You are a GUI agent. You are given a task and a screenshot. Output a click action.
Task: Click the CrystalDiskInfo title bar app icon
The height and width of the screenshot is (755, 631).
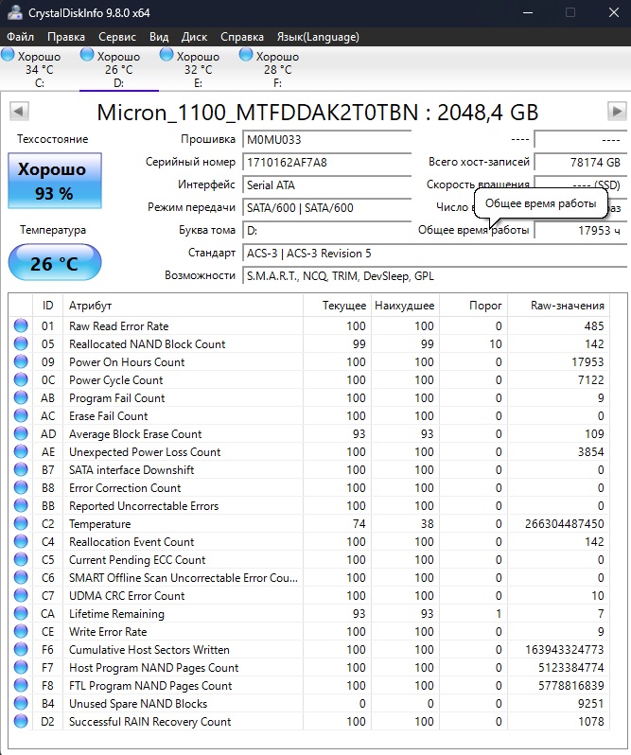coord(14,12)
